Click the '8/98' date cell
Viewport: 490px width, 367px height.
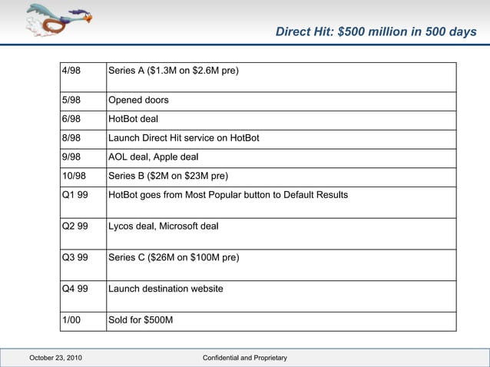pyautogui.click(x=83, y=139)
